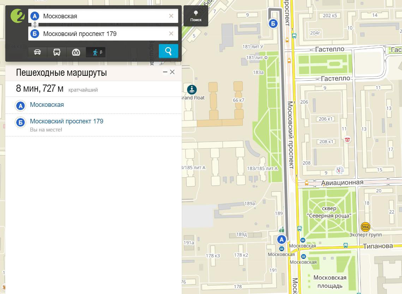The height and width of the screenshot is (294, 402).
Task: Select car route mode
Action: [37, 52]
